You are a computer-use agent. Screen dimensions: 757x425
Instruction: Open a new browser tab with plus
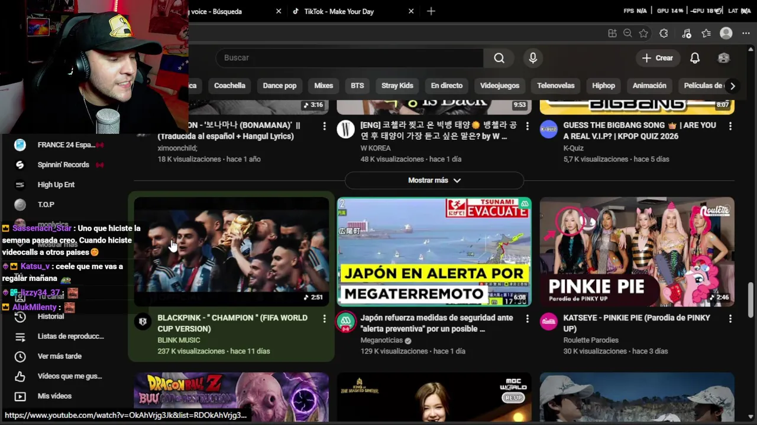pos(431,11)
